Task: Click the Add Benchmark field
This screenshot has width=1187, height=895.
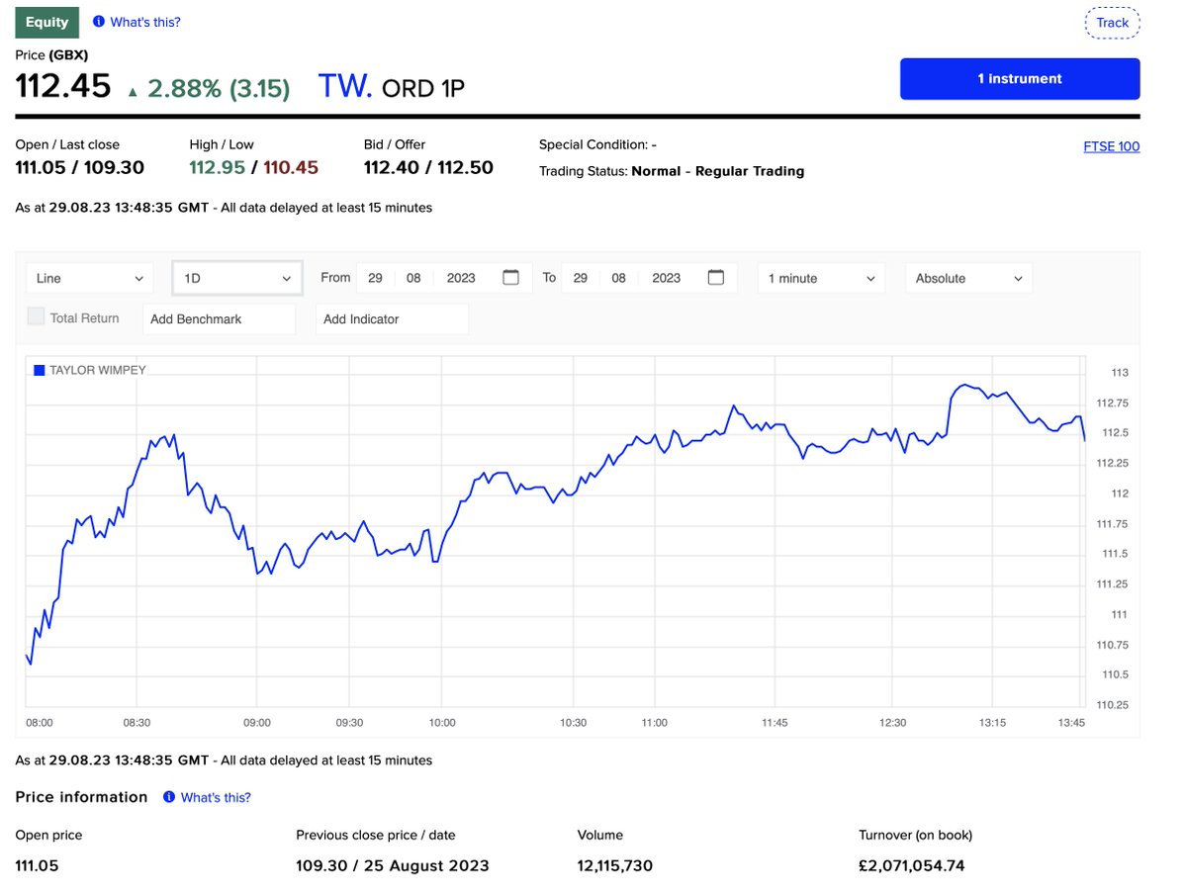Action: (x=220, y=319)
